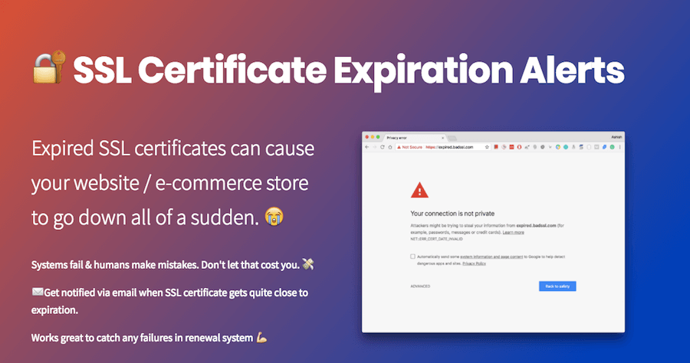This screenshot has width=690, height=363.
Task: Bookmark the page with the star icon
Action: [487, 147]
